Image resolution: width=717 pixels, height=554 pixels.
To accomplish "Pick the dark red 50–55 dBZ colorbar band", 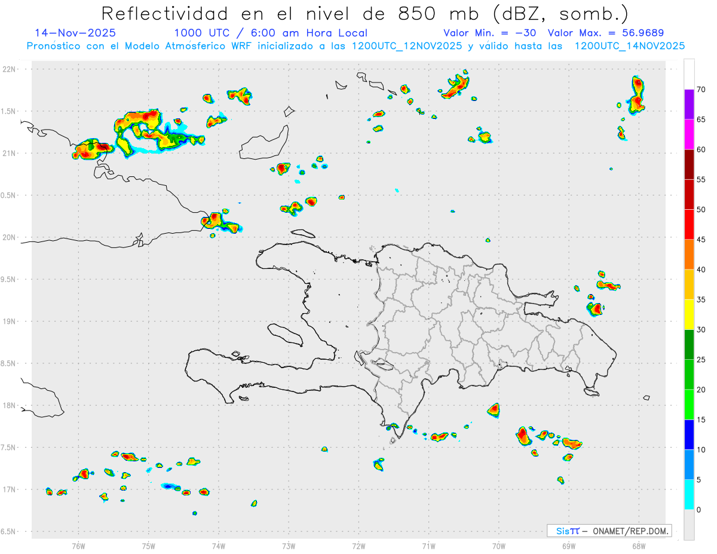I will tap(689, 195).
